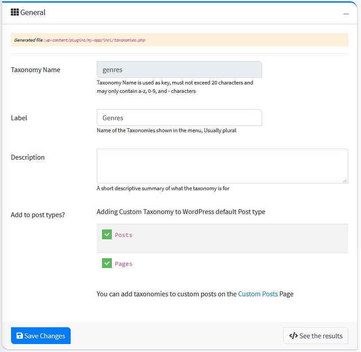
Task: Open the Custom Posts page link
Action: click(x=258, y=294)
